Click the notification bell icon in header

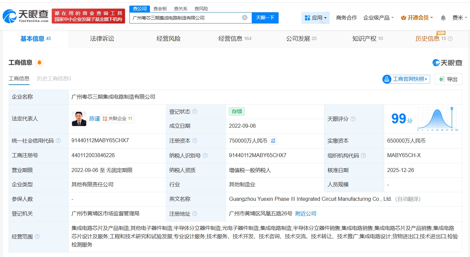pos(443,18)
